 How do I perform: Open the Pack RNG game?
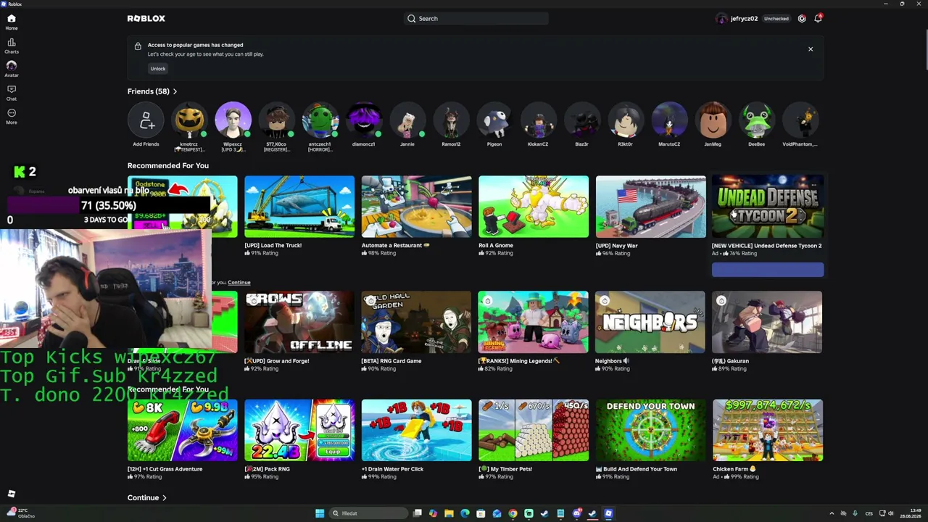tap(299, 430)
